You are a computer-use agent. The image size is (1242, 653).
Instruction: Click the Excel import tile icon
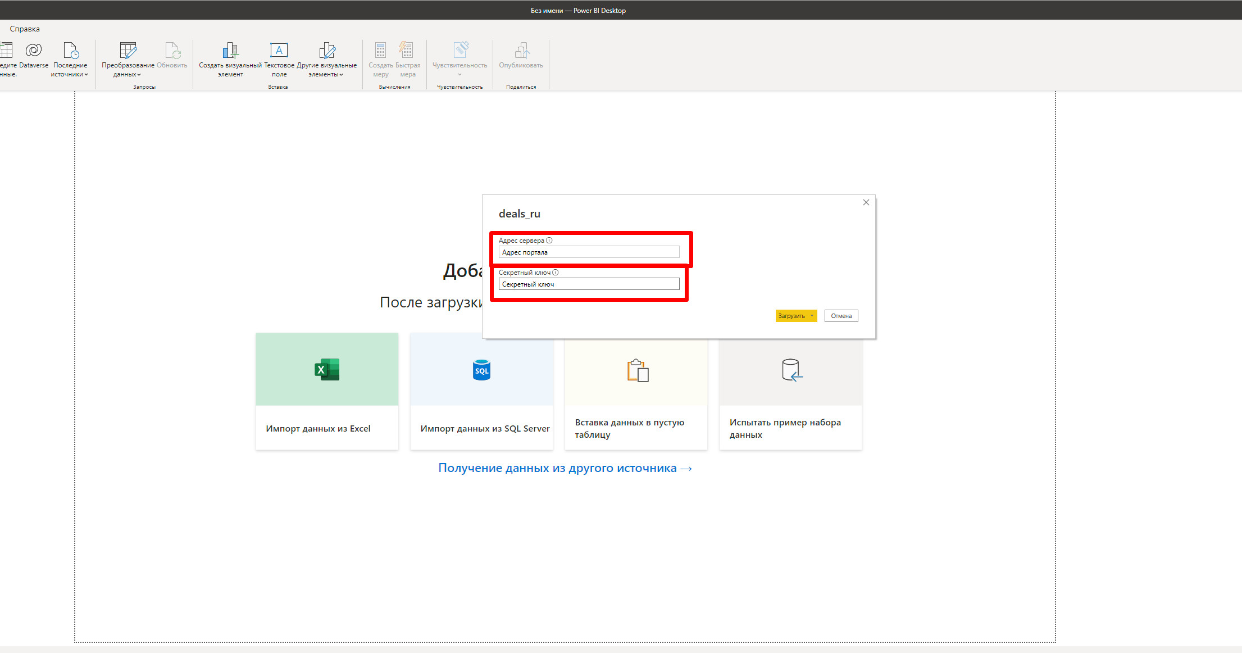(x=327, y=369)
